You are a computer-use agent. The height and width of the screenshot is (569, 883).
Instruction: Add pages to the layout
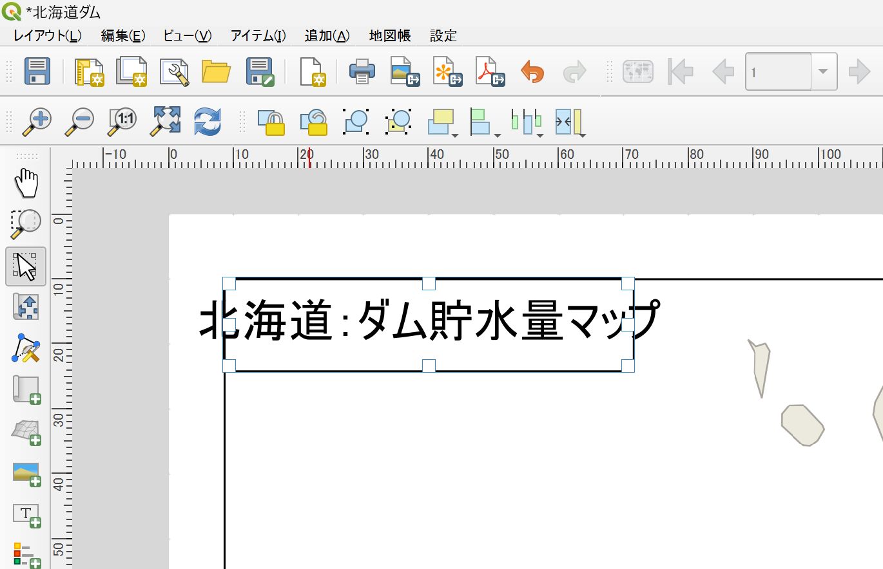[313, 71]
